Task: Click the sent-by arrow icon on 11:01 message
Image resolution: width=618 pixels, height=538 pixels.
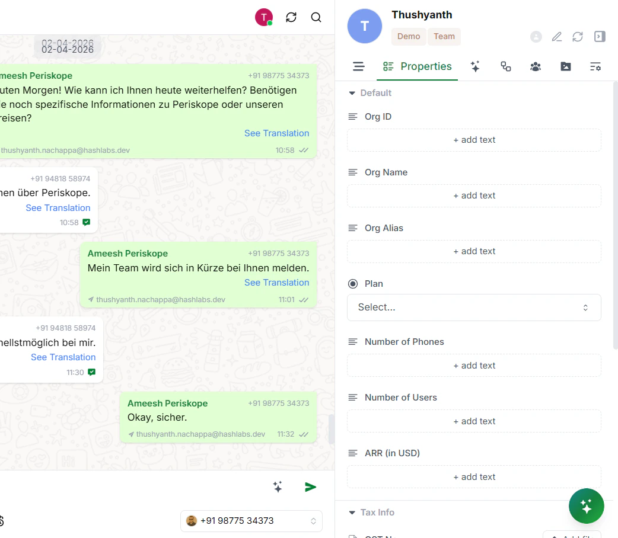Action: (x=91, y=300)
